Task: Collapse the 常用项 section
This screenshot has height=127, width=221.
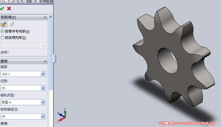Action: pos(45,18)
